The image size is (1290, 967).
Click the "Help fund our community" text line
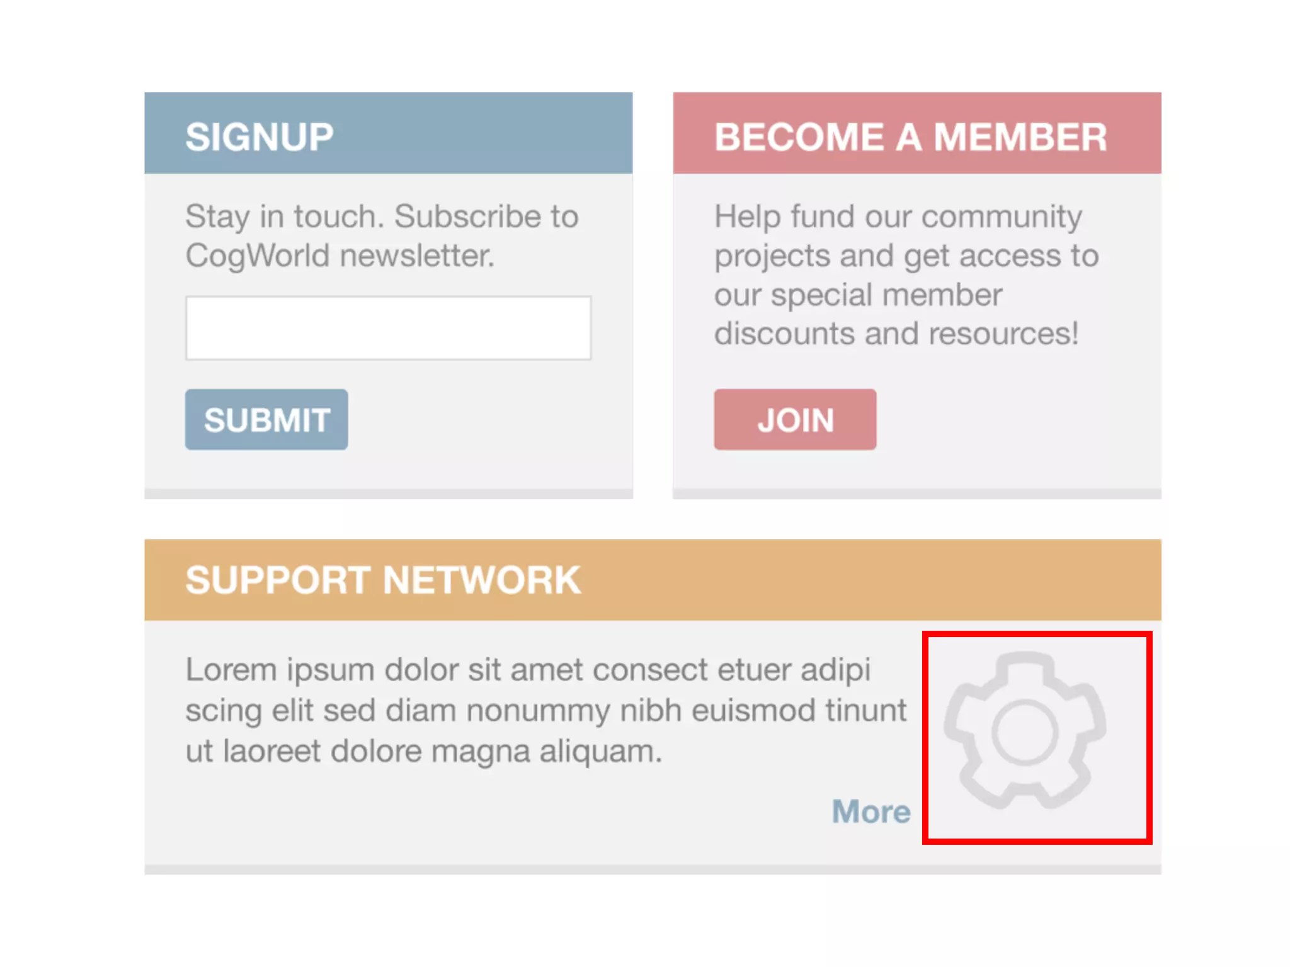click(x=898, y=218)
